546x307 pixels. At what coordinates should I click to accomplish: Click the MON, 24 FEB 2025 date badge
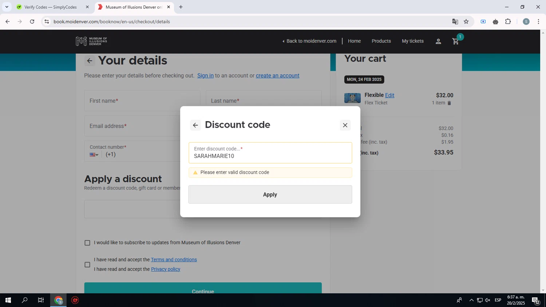(364, 79)
